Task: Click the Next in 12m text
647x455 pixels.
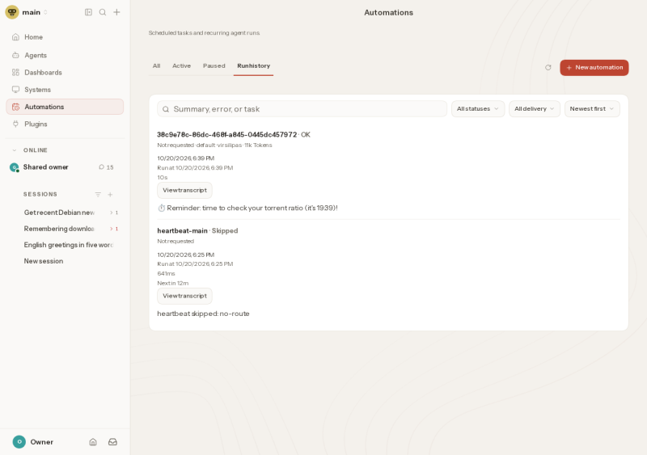Action: [173, 283]
